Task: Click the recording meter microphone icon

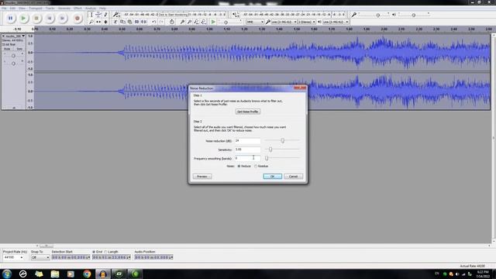Action: coord(115,15)
